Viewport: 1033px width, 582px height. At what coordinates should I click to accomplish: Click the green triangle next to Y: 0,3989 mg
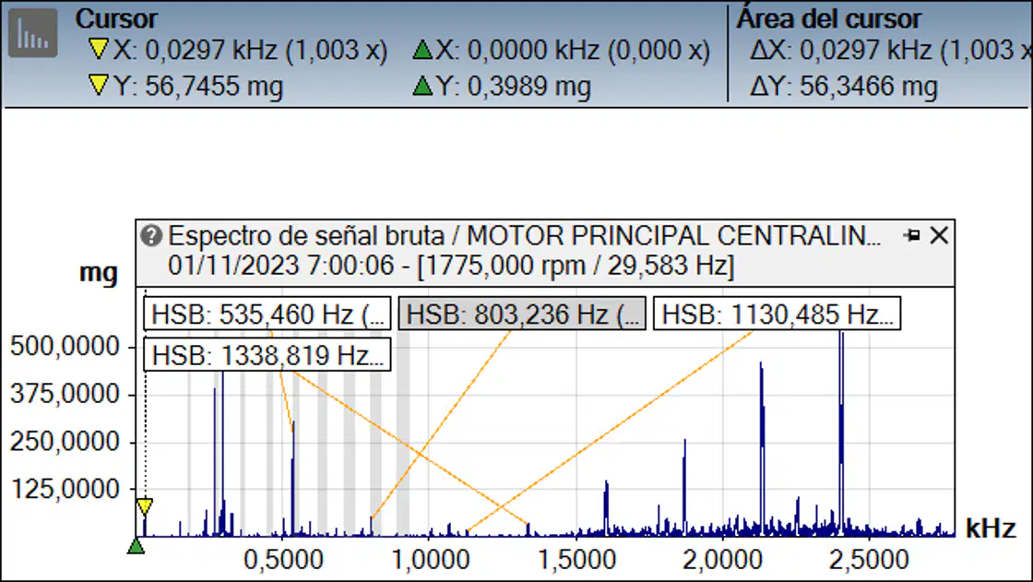pos(422,85)
